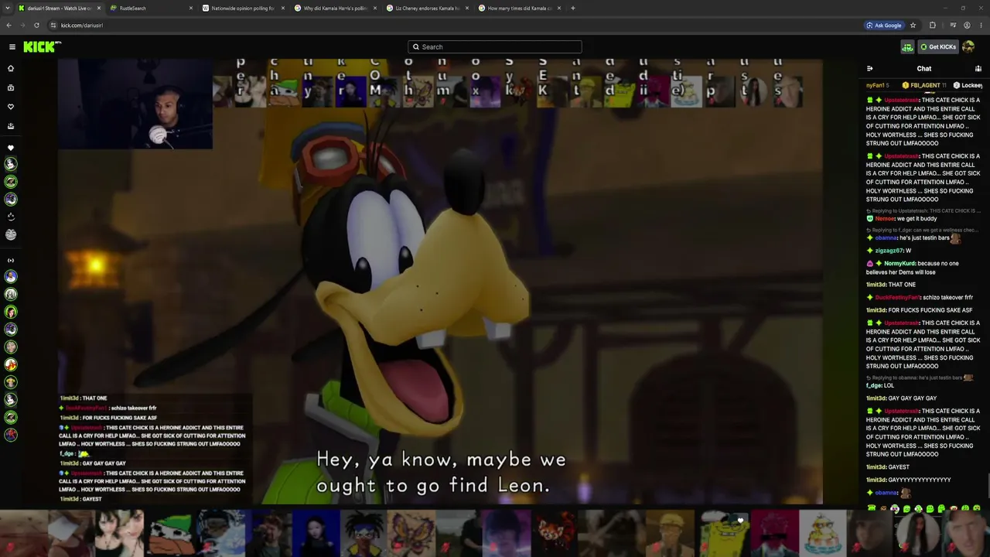This screenshot has height=557, width=990.
Task: Open a new browser tab
Action: pos(573,8)
